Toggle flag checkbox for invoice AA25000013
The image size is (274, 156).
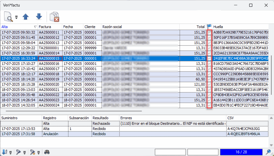209,43
